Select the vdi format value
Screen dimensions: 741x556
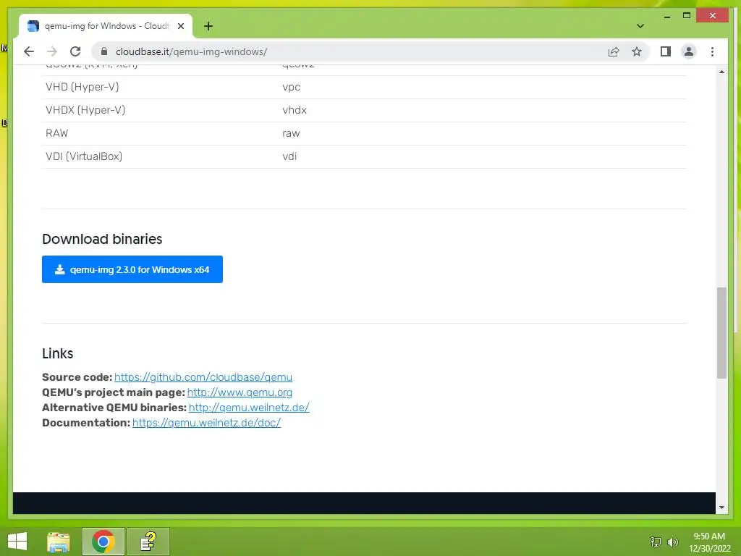pyautogui.click(x=289, y=156)
